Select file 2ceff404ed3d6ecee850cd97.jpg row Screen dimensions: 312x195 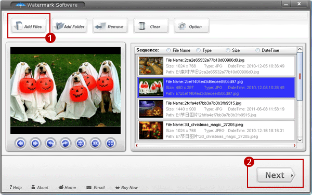tap(216, 88)
